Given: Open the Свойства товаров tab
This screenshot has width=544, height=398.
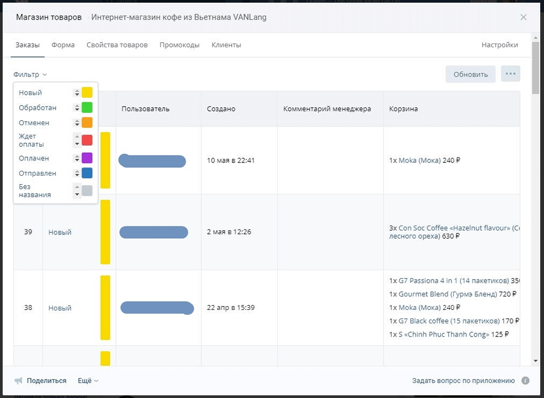Looking at the screenshot, I should click(x=117, y=45).
